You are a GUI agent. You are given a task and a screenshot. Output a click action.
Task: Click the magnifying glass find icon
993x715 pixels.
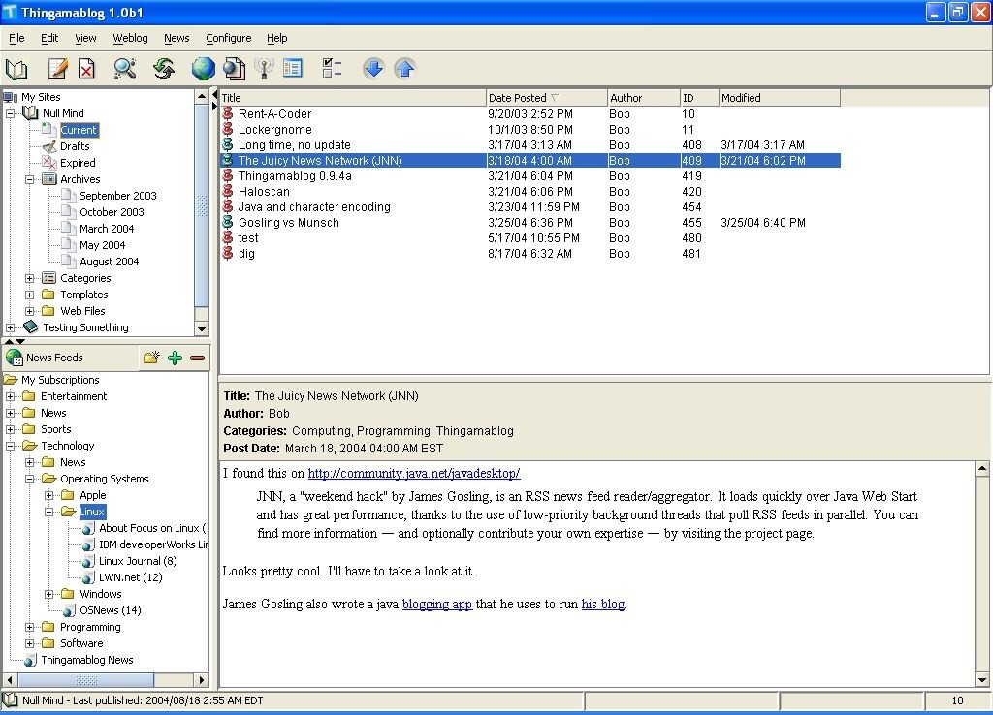[x=125, y=69]
